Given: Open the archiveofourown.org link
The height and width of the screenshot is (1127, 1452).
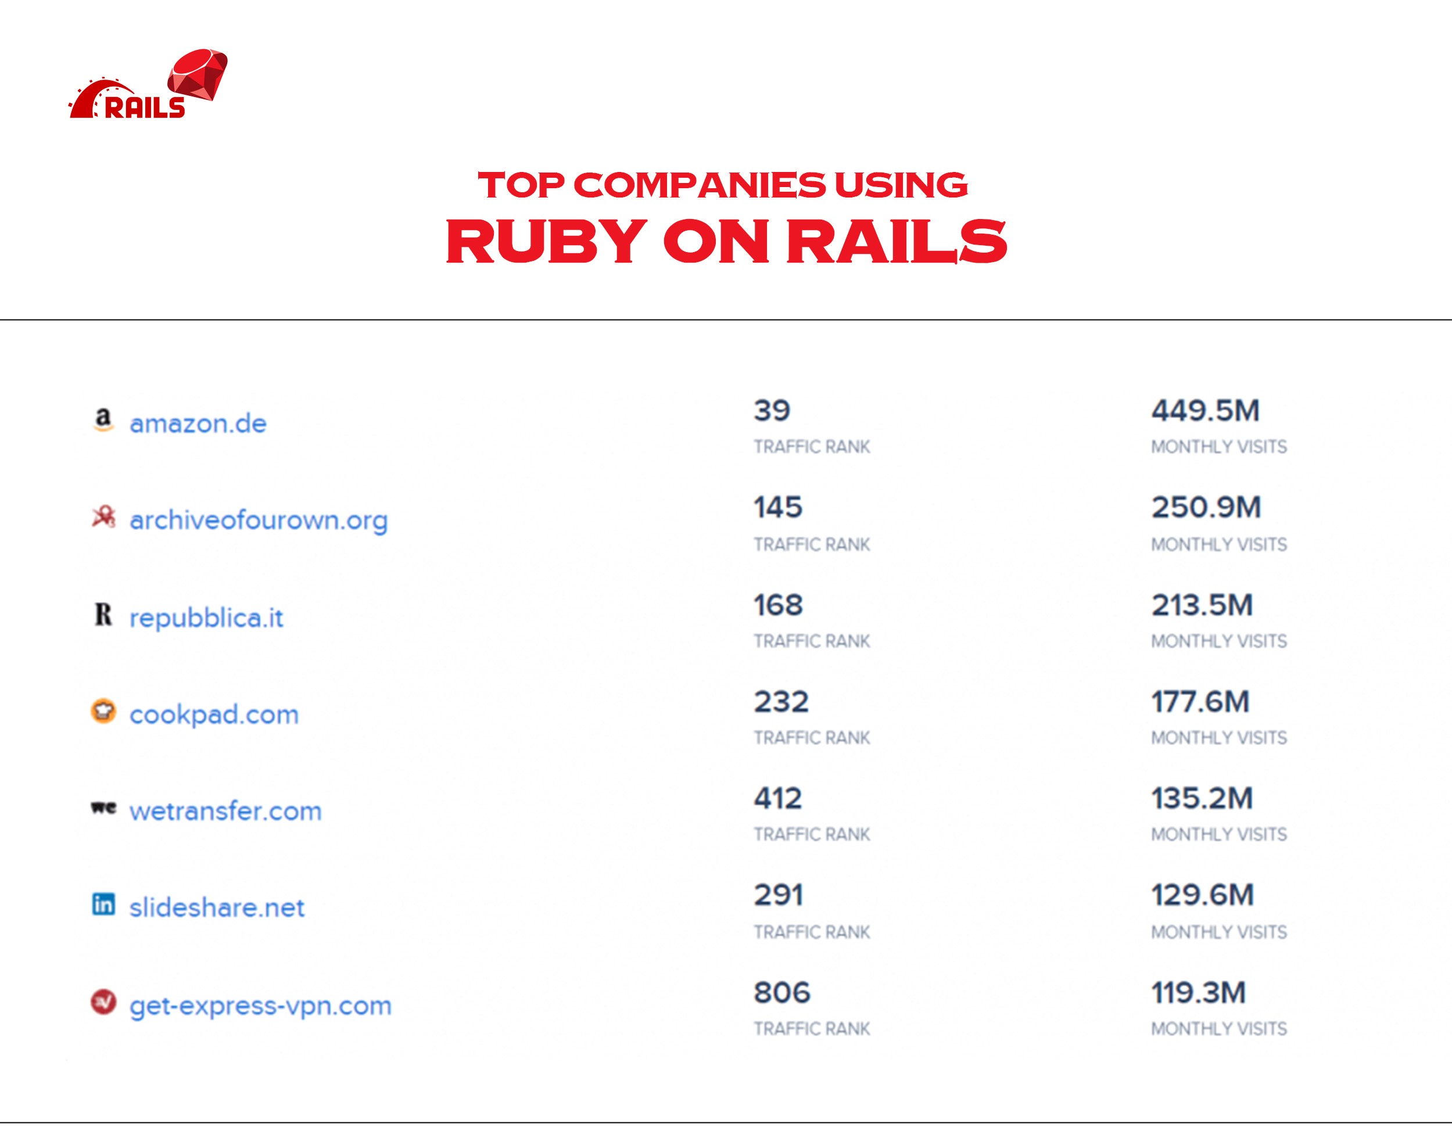Looking at the screenshot, I should [258, 521].
